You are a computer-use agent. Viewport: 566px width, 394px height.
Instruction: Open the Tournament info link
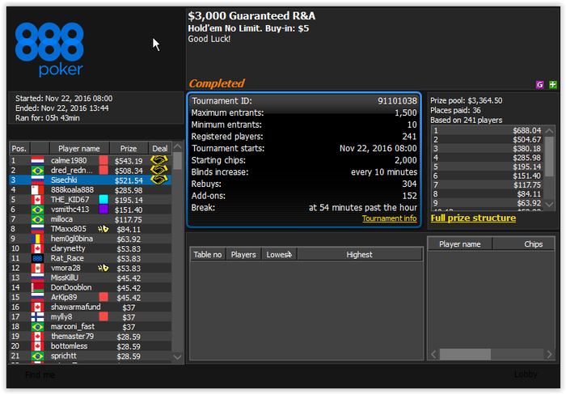(389, 218)
